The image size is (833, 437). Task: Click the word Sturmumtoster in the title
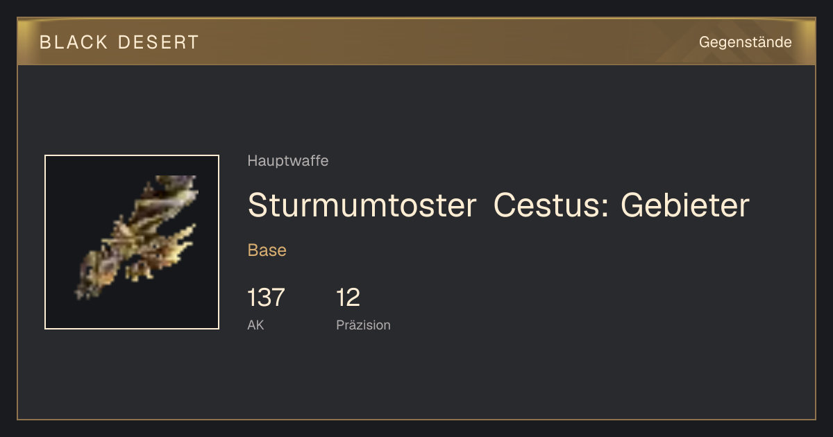pyautogui.click(x=362, y=205)
